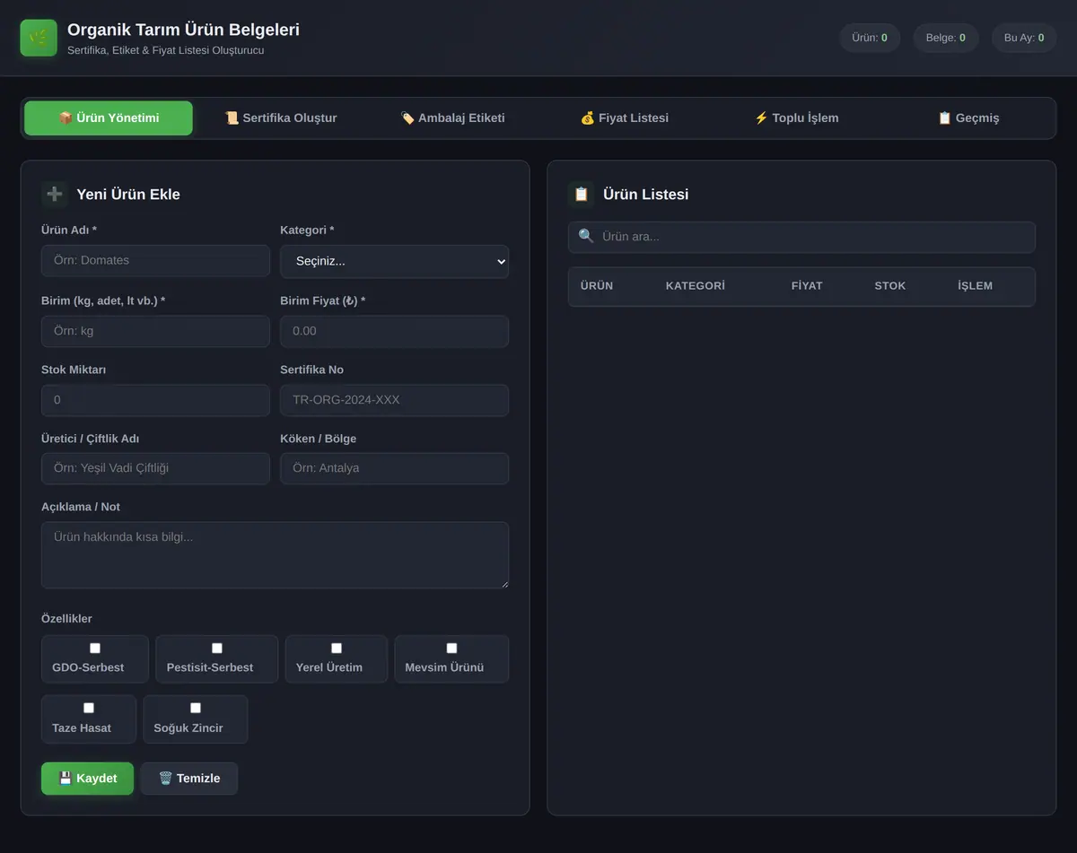Switch to the Sertifika Oluştur tab
1077x853 pixels.
[x=281, y=118]
